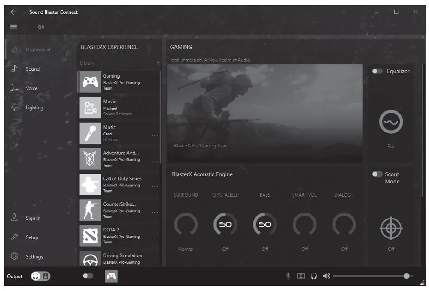Click the Surround dial
429x291 pixels.
[186, 224]
